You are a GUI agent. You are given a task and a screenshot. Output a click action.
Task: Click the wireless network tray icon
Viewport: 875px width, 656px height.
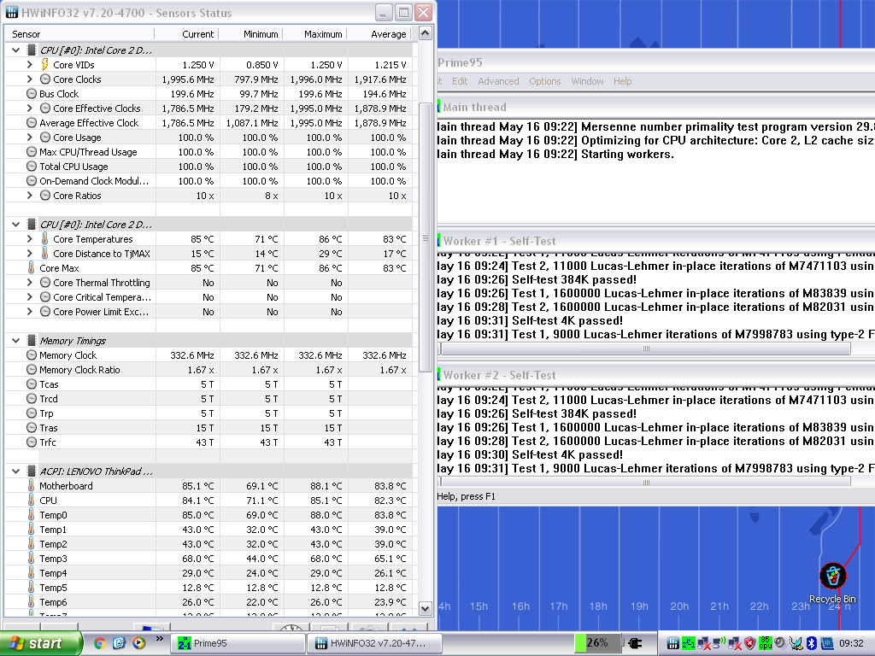click(719, 643)
